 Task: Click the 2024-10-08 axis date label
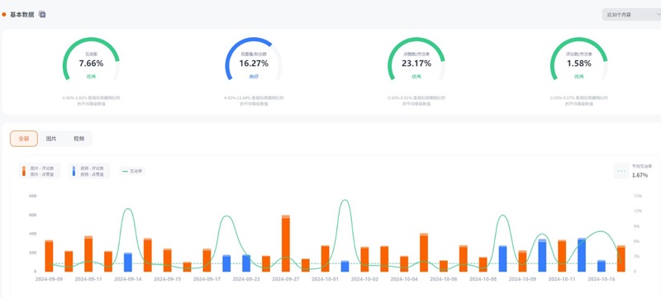[x=483, y=279]
